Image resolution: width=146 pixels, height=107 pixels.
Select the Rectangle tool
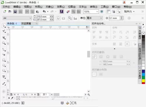click(4, 60)
